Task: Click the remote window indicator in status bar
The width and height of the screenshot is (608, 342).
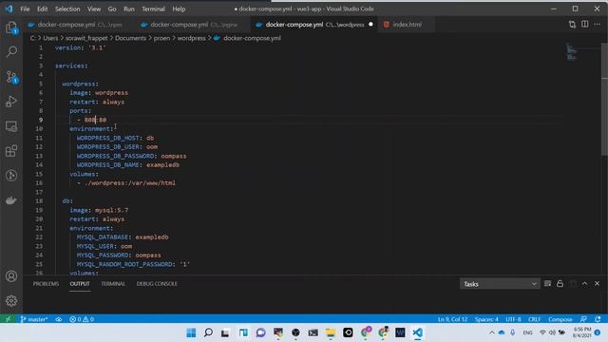Action: (x=9, y=319)
